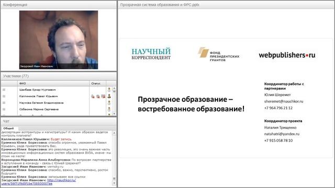Open the nauchkor.ru users link in chat
335x188 pixels.
tap(38, 182)
